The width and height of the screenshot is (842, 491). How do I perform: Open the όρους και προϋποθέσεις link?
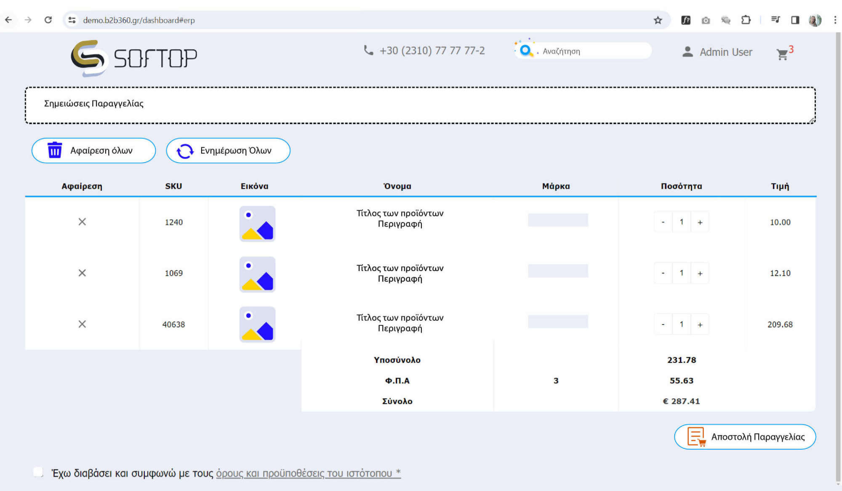point(308,473)
